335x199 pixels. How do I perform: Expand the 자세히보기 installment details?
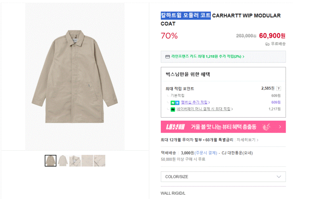[248, 140]
